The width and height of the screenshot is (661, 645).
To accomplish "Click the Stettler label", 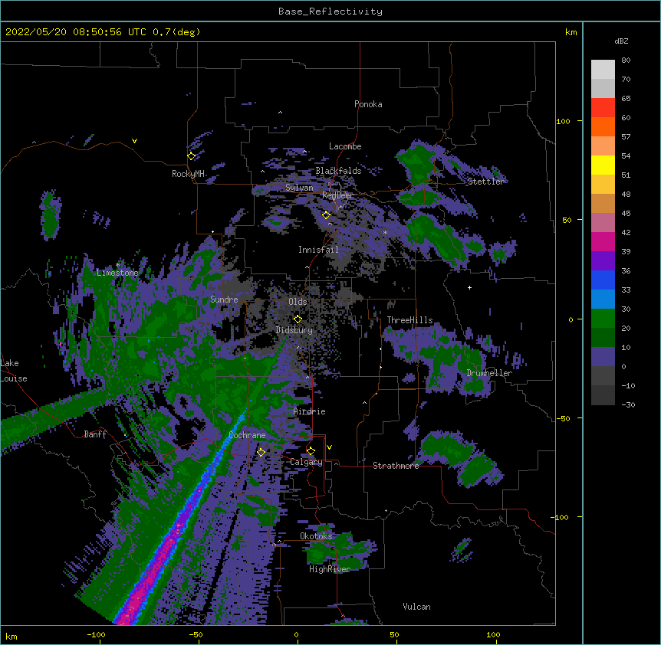I will [x=486, y=182].
